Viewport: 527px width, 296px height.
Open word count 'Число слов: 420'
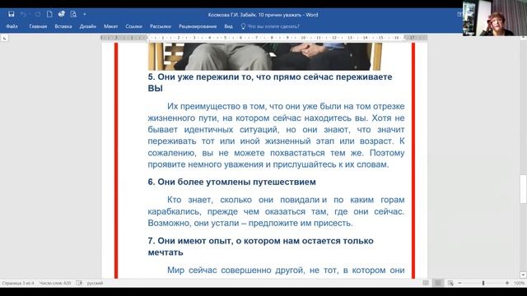coord(55,283)
